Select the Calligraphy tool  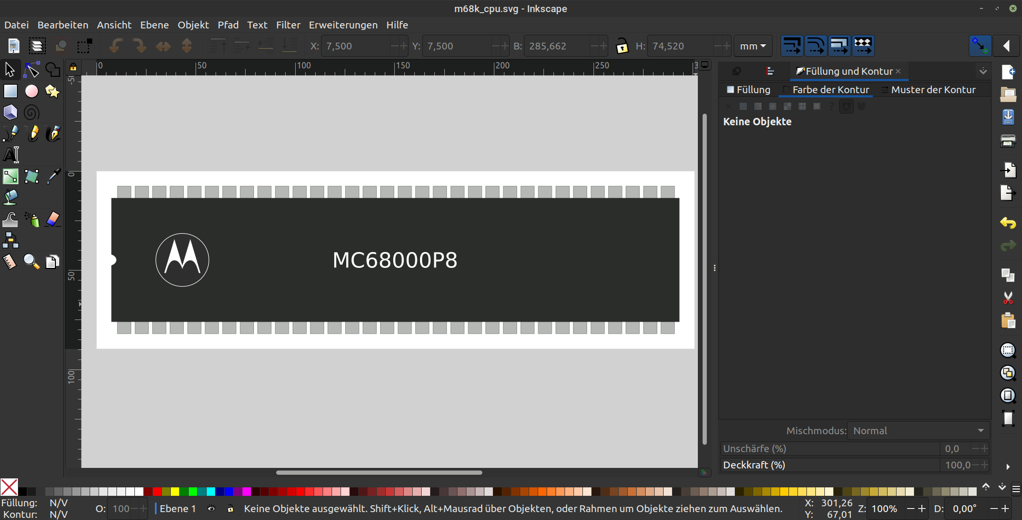53,134
